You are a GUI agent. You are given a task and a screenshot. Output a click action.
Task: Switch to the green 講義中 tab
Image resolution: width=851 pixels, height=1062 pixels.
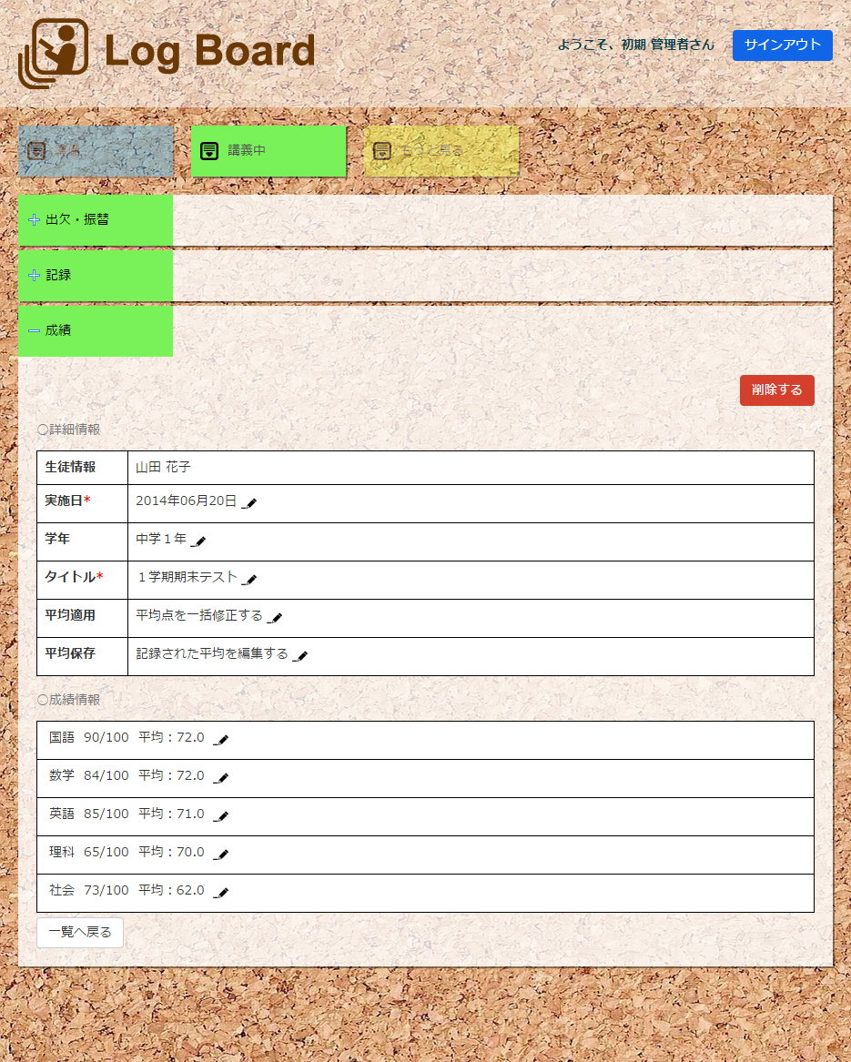(x=268, y=151)
